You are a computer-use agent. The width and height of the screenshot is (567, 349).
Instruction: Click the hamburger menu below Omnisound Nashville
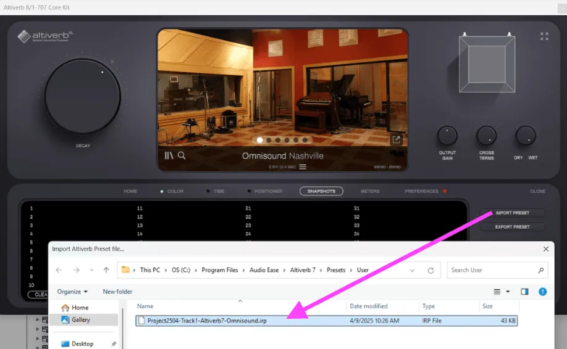(x=303, y=166)
